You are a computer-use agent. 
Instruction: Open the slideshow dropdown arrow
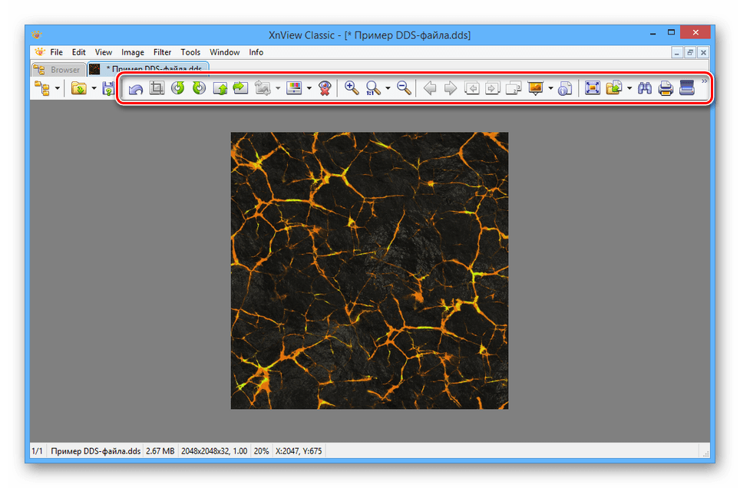550,88
